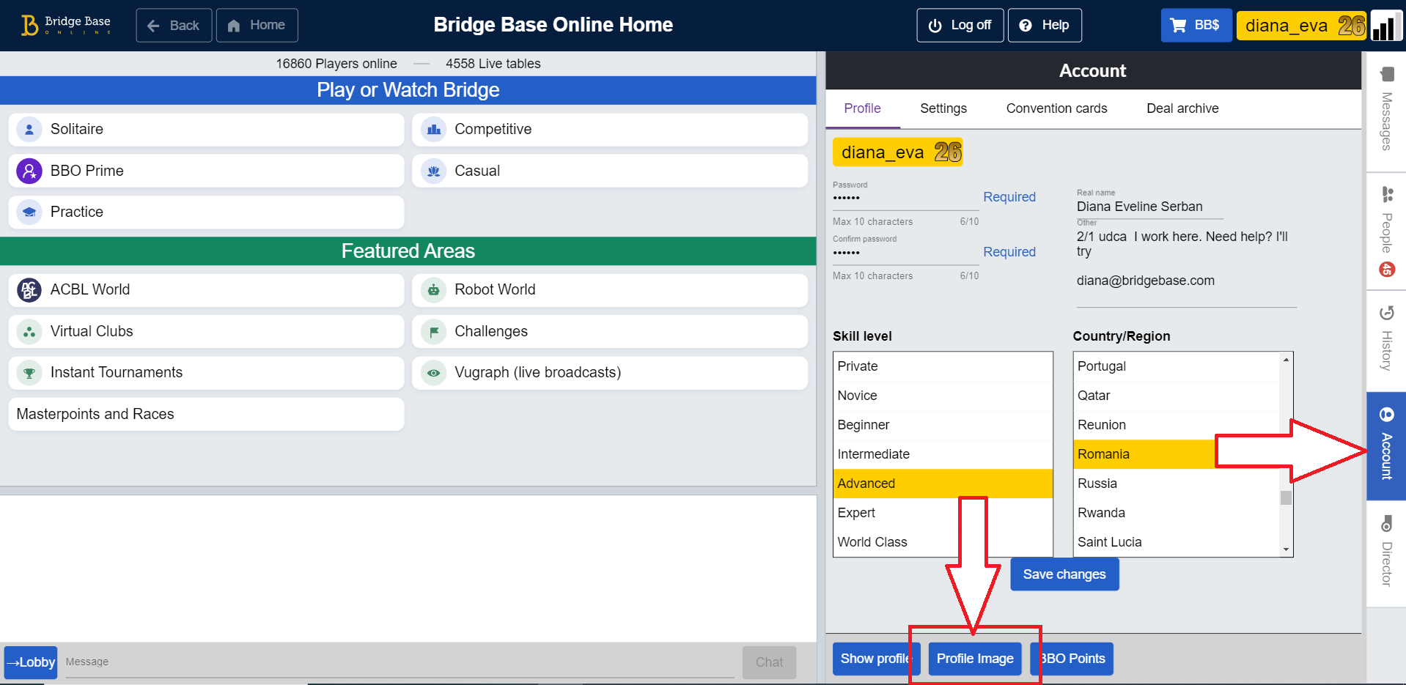Switch to the Profile tab
This screenshot has width=1406, height=685.
862,108
